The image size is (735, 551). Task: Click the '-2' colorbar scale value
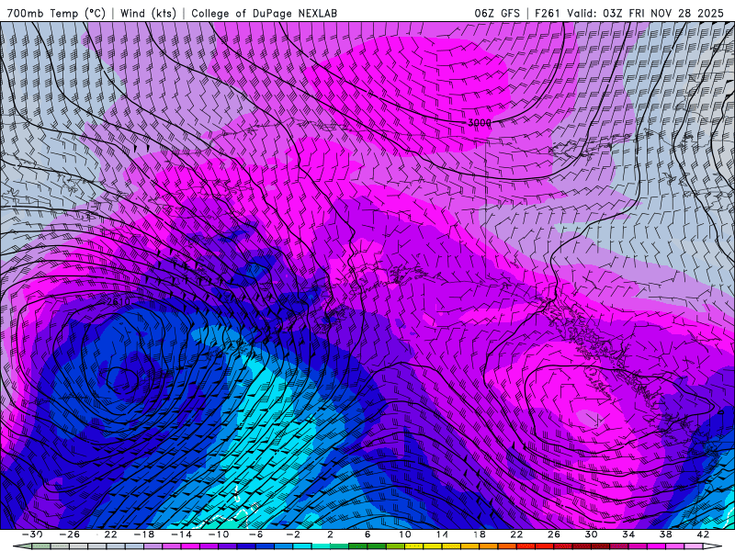(x=292, y=534)
